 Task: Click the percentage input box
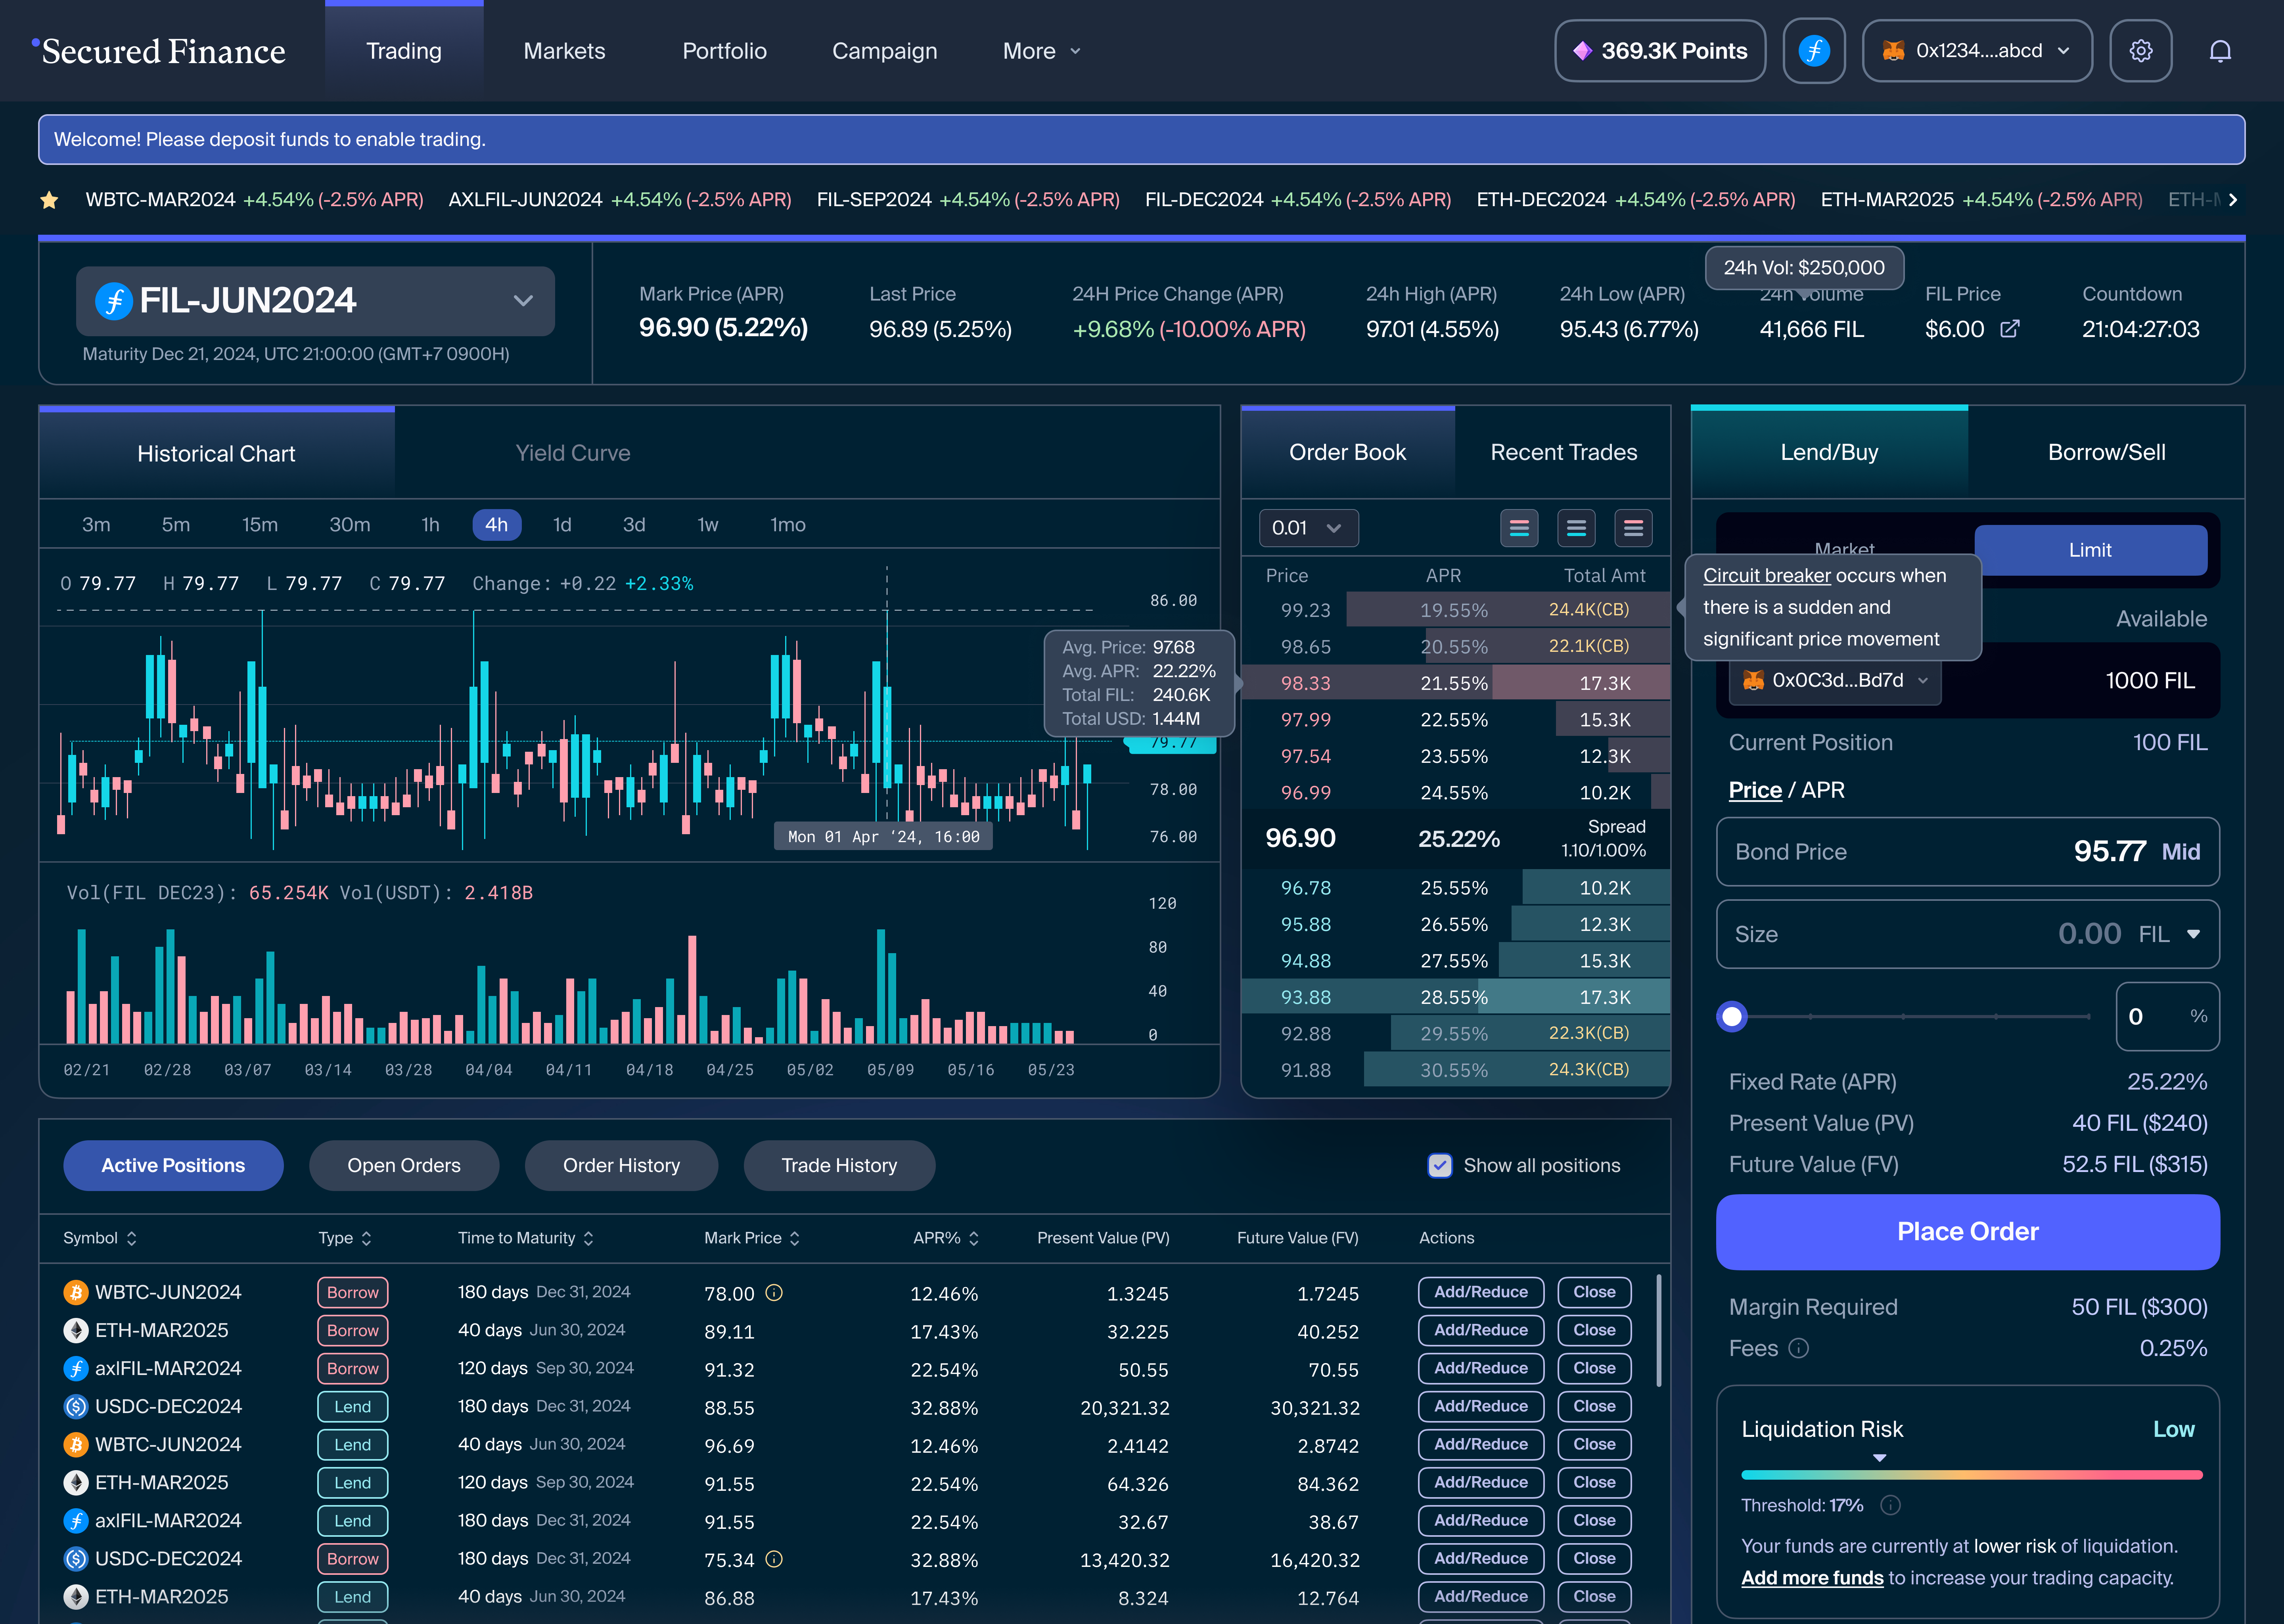coord(2167,1017)
